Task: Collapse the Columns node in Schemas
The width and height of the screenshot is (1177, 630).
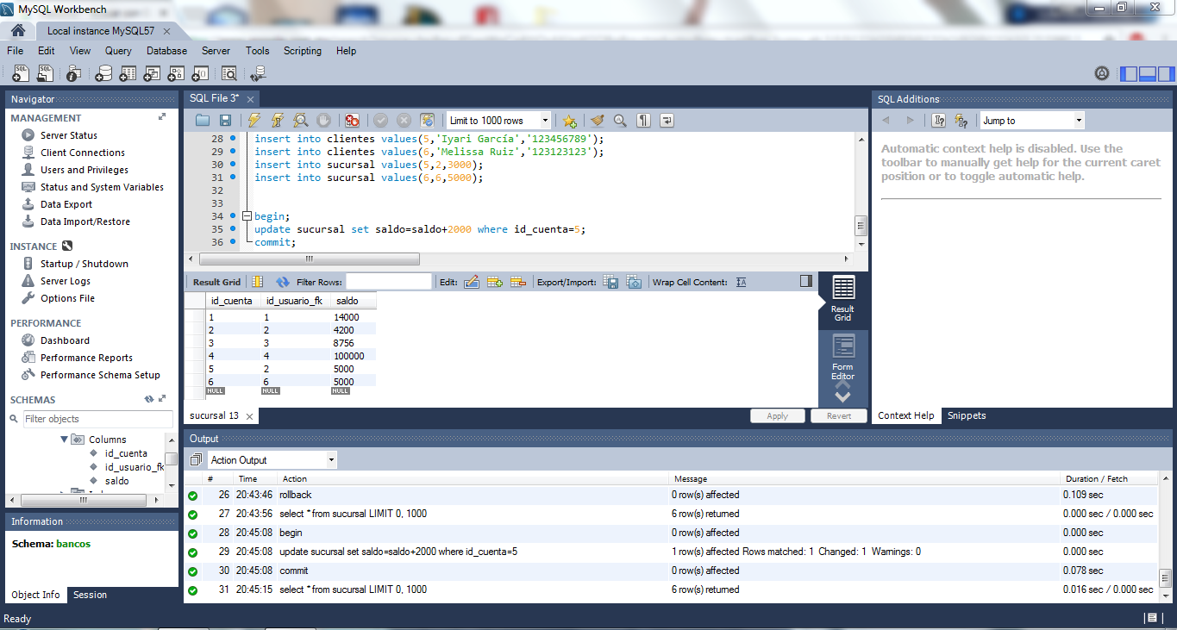Action: pyautogui.click(x=64, y=439)
